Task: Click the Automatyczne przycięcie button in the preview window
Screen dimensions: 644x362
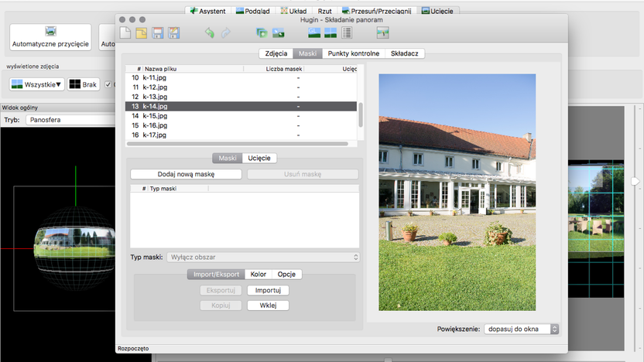Action: (50, 37)
